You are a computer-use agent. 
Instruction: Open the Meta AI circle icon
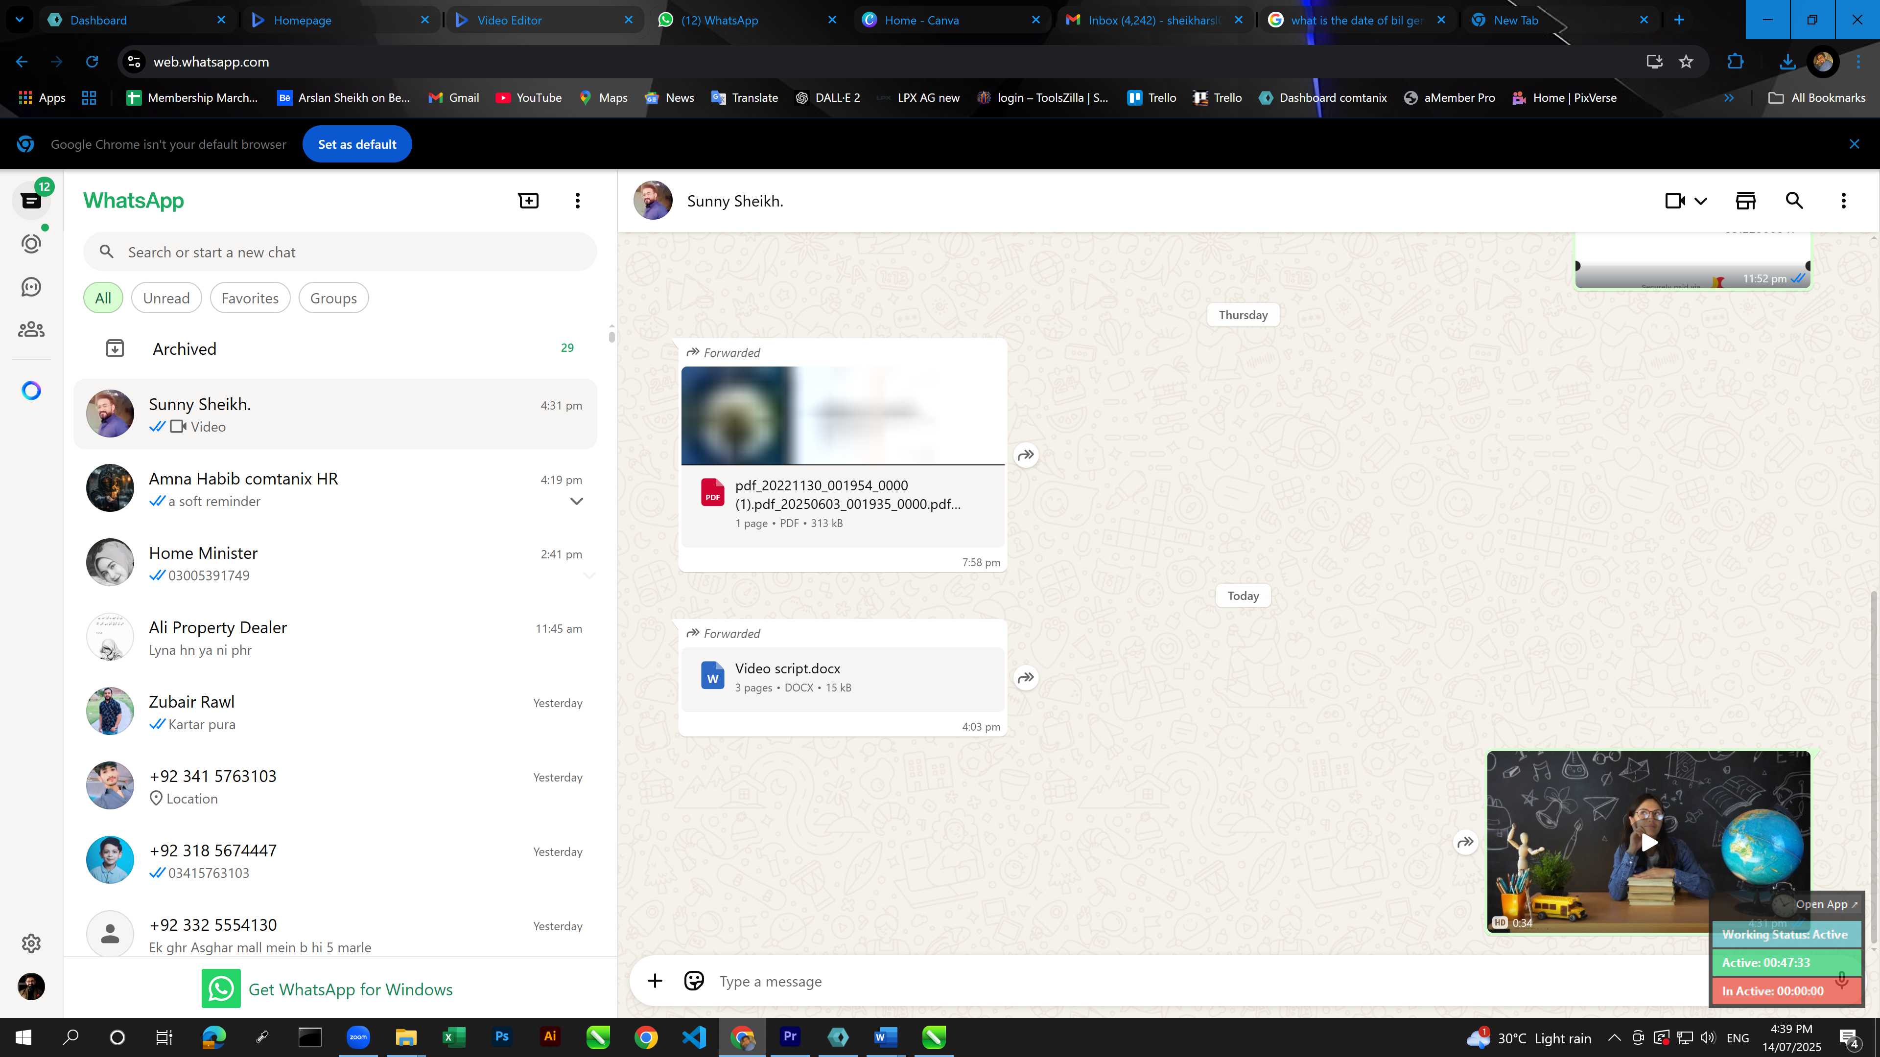coord(31,391)
